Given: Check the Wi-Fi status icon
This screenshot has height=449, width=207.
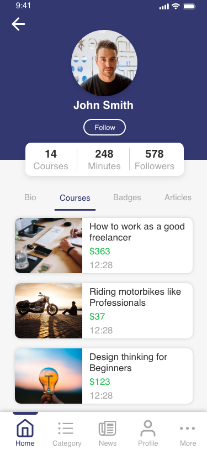Looking at the screenshot, I should (176, 6).
